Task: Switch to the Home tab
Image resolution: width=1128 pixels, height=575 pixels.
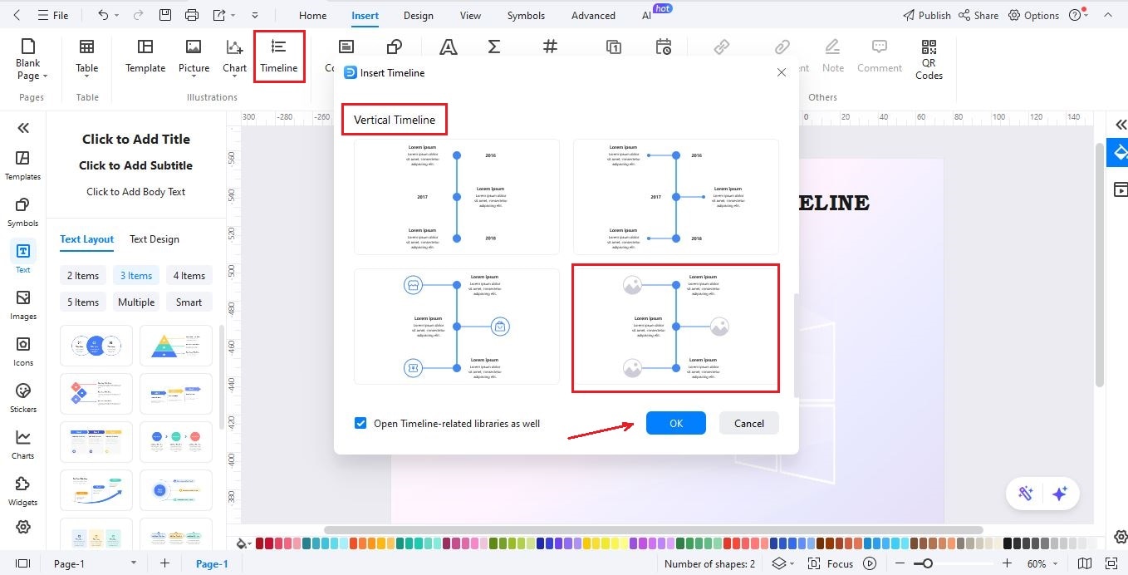Action: (x=312, y=15)
